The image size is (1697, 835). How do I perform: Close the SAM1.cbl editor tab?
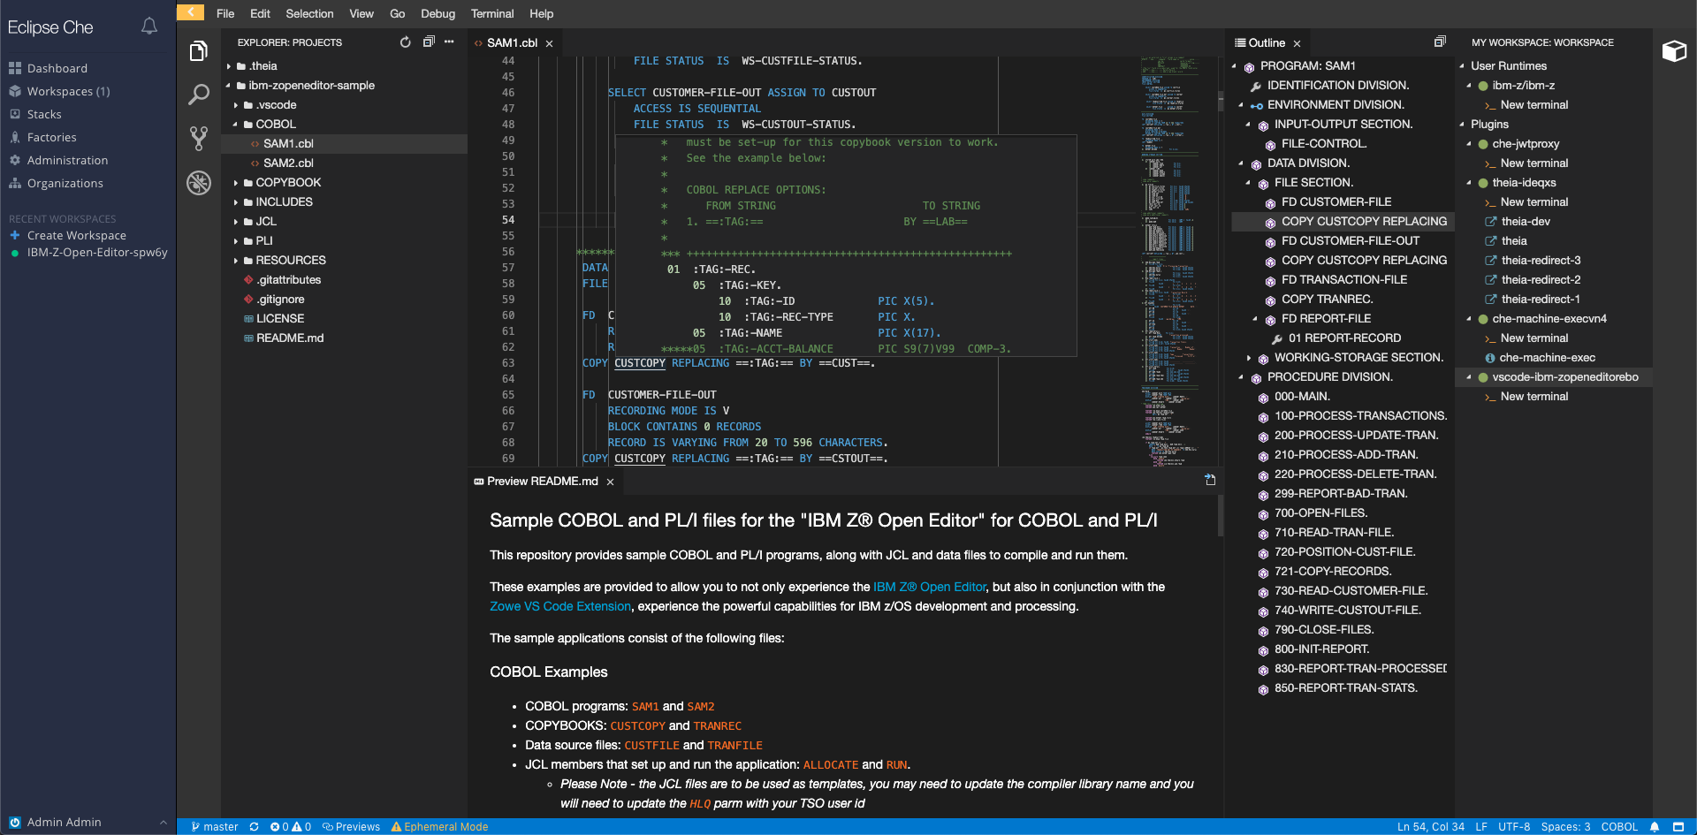(549, 43)
